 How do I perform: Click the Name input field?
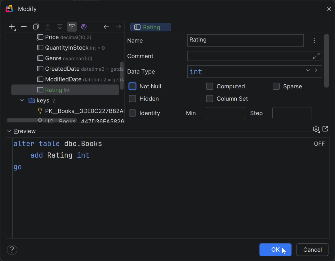(245, 40)
